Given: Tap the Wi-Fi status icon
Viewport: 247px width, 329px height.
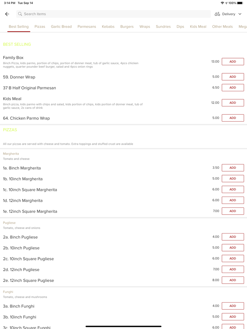Looking at the screenshot, I should pos(222,3).
